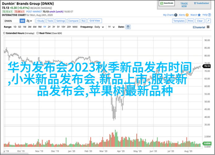Select the 2Y range
Screen dimensions: 215x155
point(49,27)
